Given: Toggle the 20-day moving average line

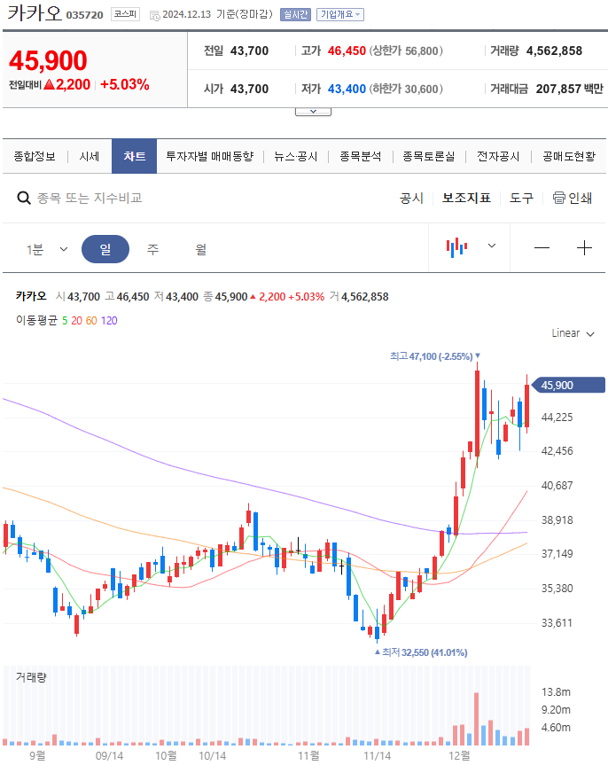Looking at the screenshot, I should pos(76,321).
